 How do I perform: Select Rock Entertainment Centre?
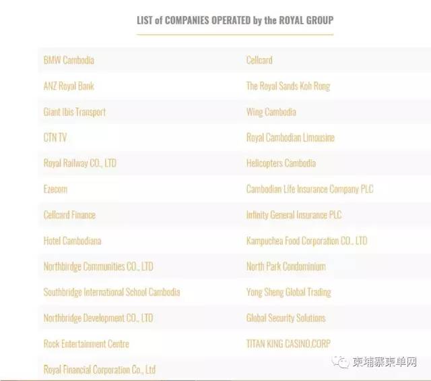point(86,344)
